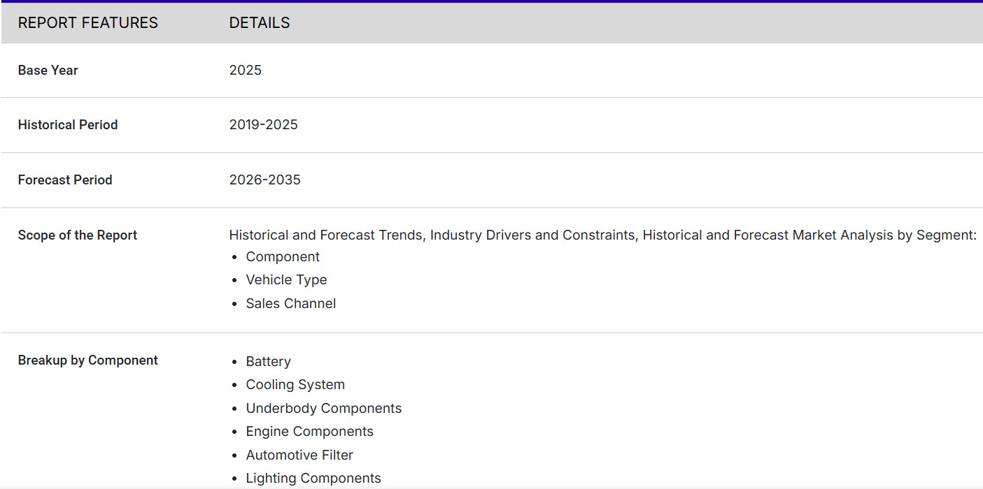The image size is (983, 489).
Task: Click the DETAILS column header
Action: (259, 23)
